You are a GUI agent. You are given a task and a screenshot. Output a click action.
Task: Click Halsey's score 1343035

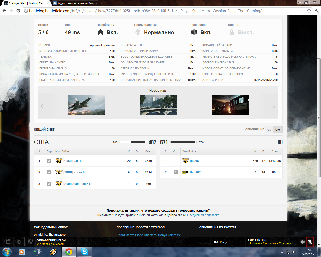[275, 161]
